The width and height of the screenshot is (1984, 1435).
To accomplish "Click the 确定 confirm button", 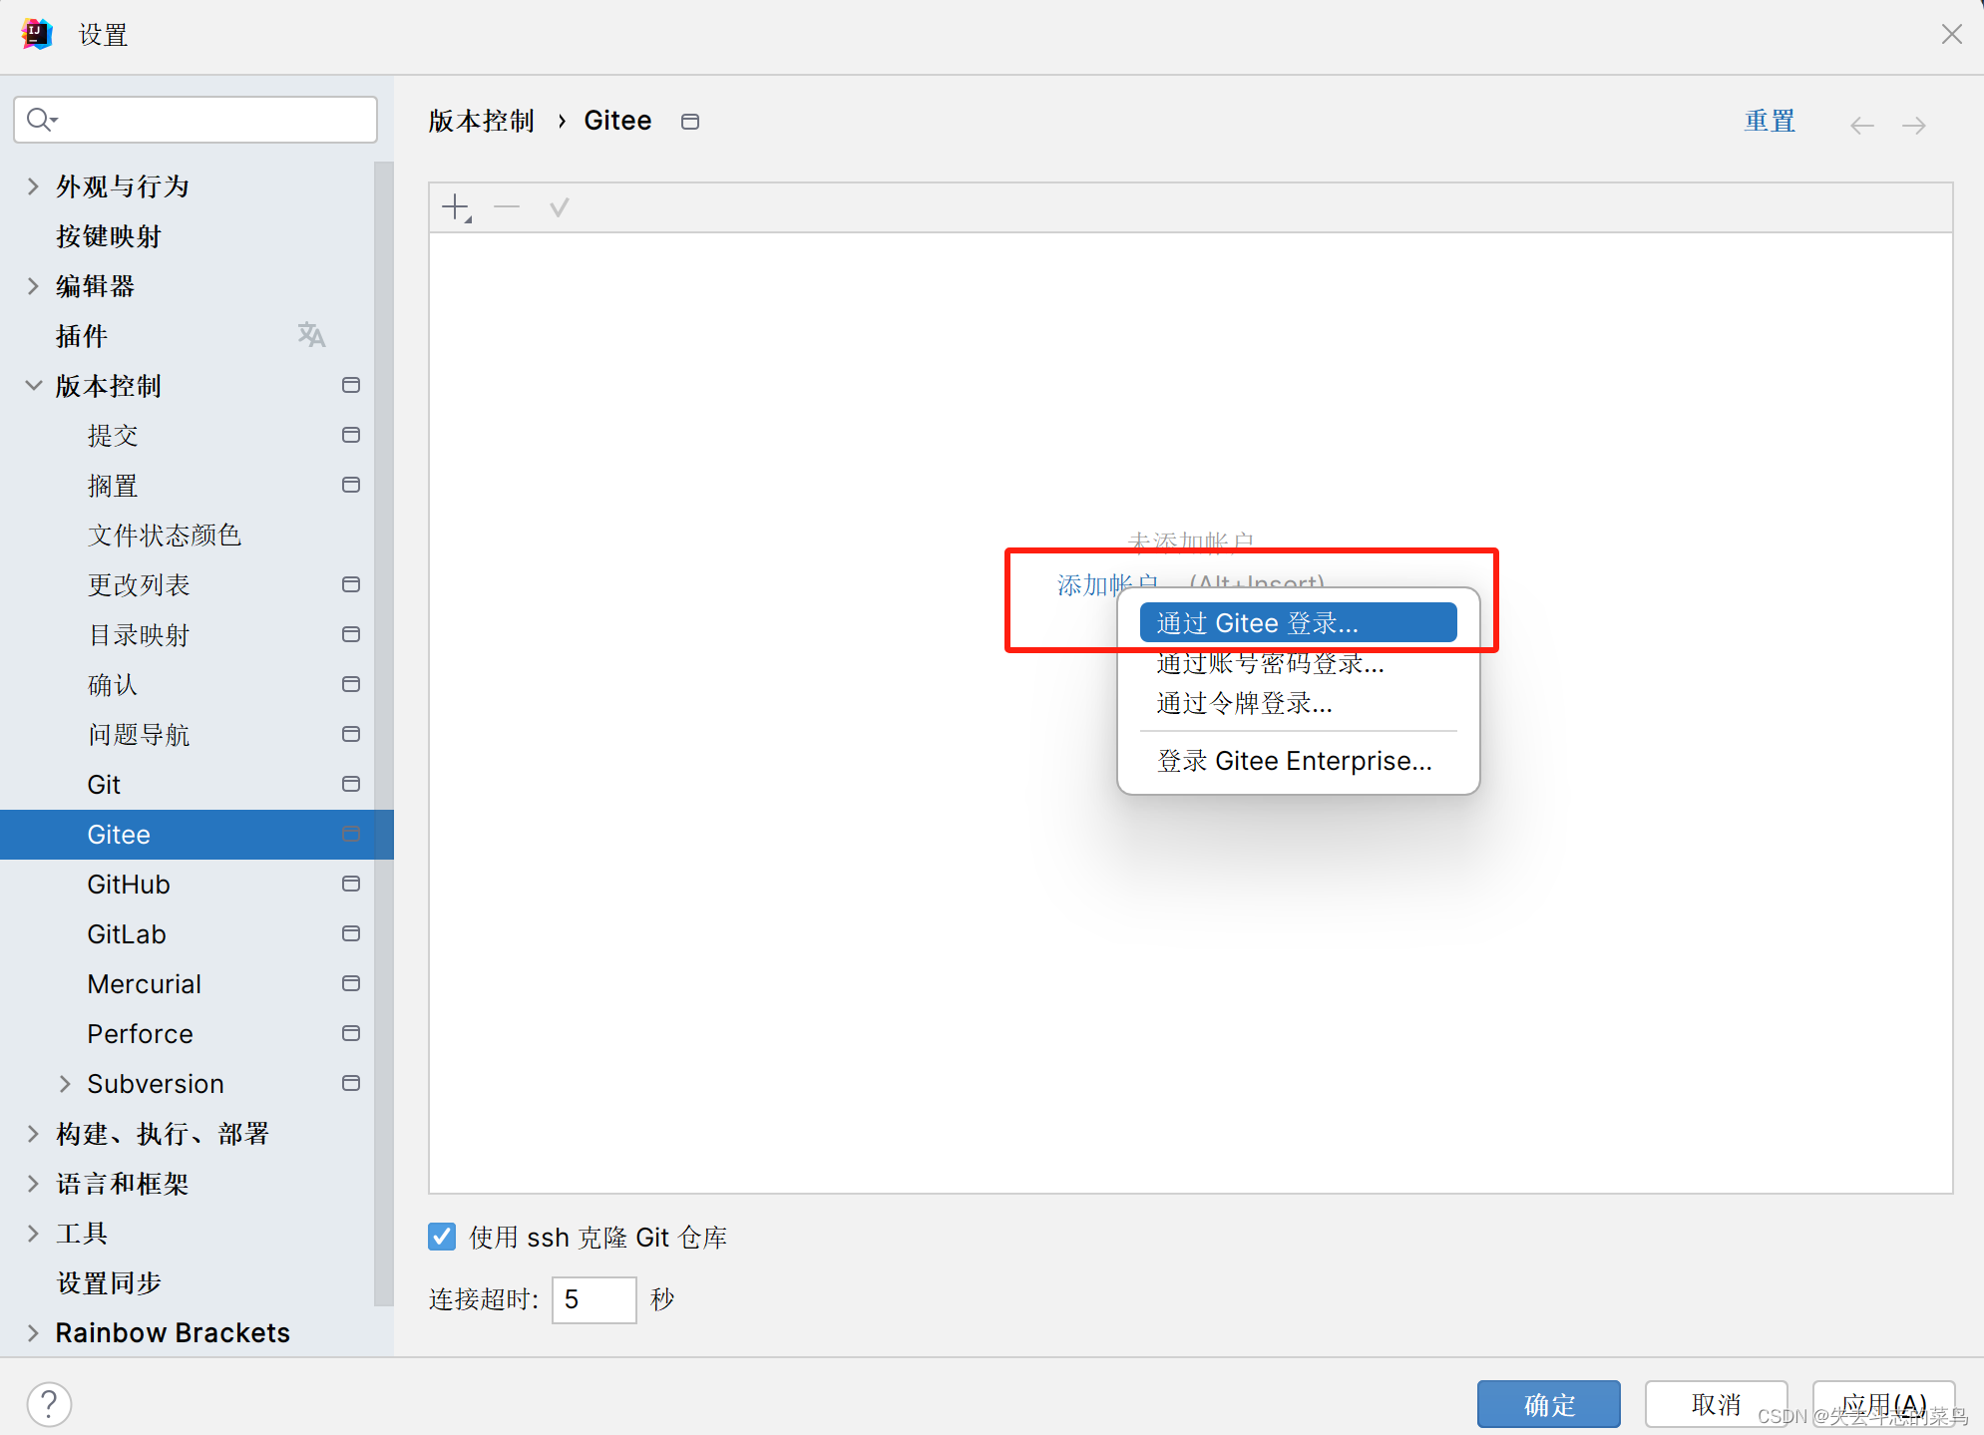I will click(x=1548, y=1404).
